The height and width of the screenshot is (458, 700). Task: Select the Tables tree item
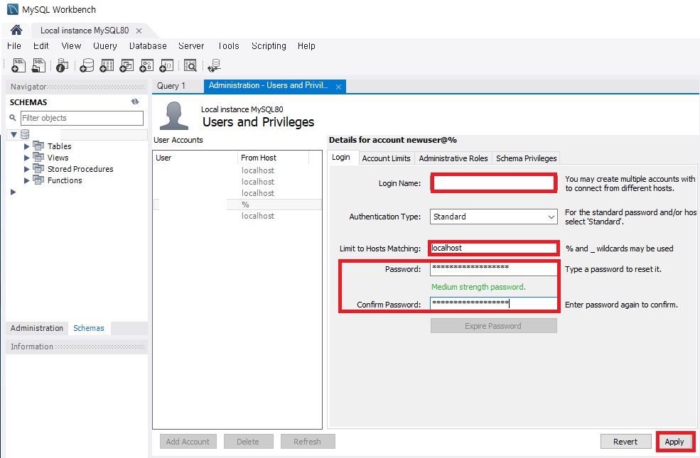[x=60, y=146]
